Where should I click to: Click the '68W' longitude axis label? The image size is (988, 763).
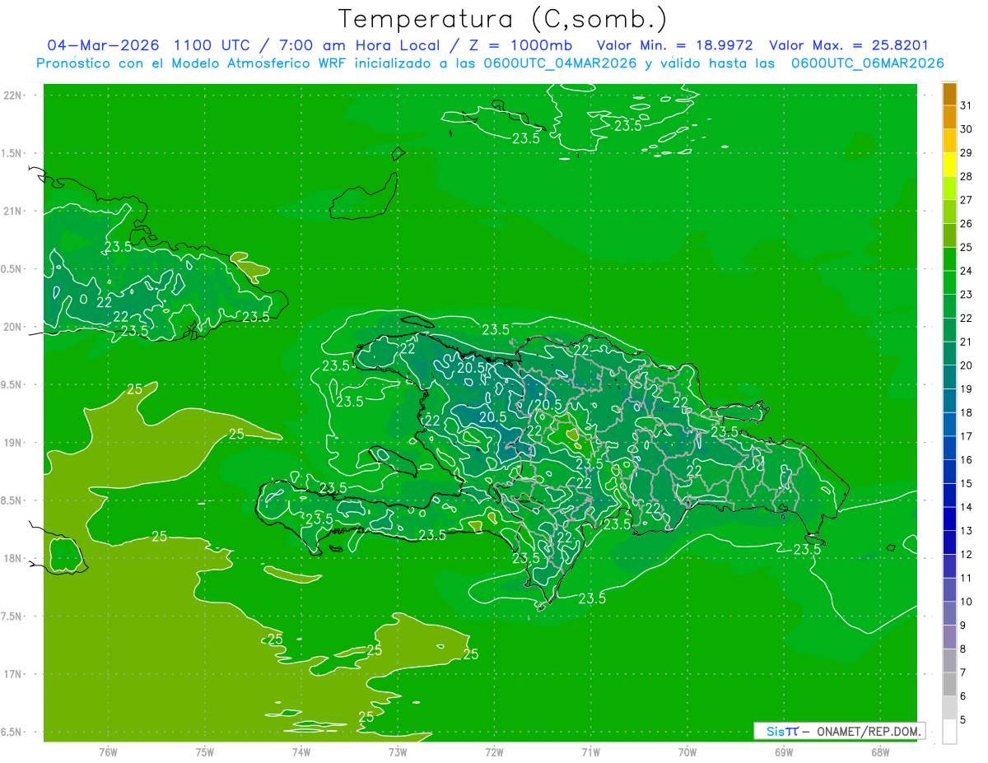click(879, 752)
